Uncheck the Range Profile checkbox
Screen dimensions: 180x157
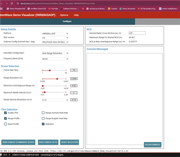[5, 118]
